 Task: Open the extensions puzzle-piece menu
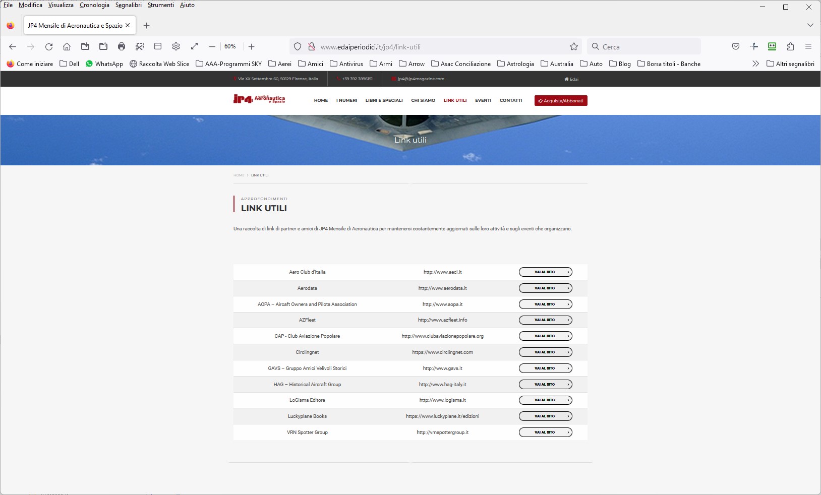click(x=790, y=46)
